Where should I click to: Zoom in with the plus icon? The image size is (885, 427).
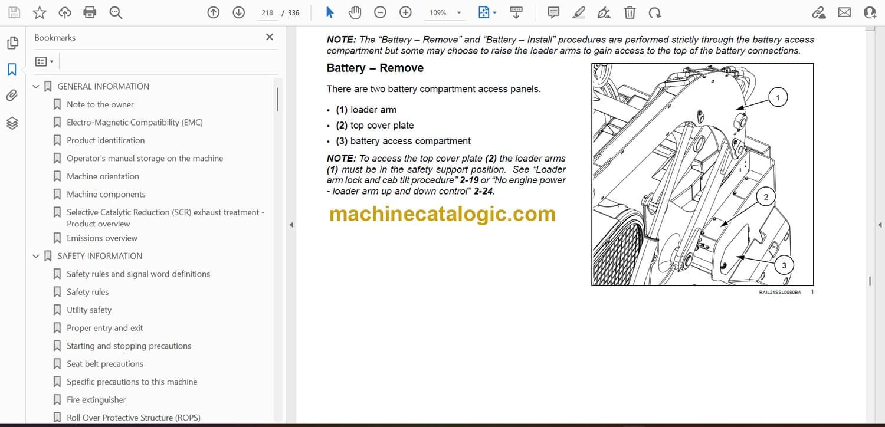pos(405,12)
